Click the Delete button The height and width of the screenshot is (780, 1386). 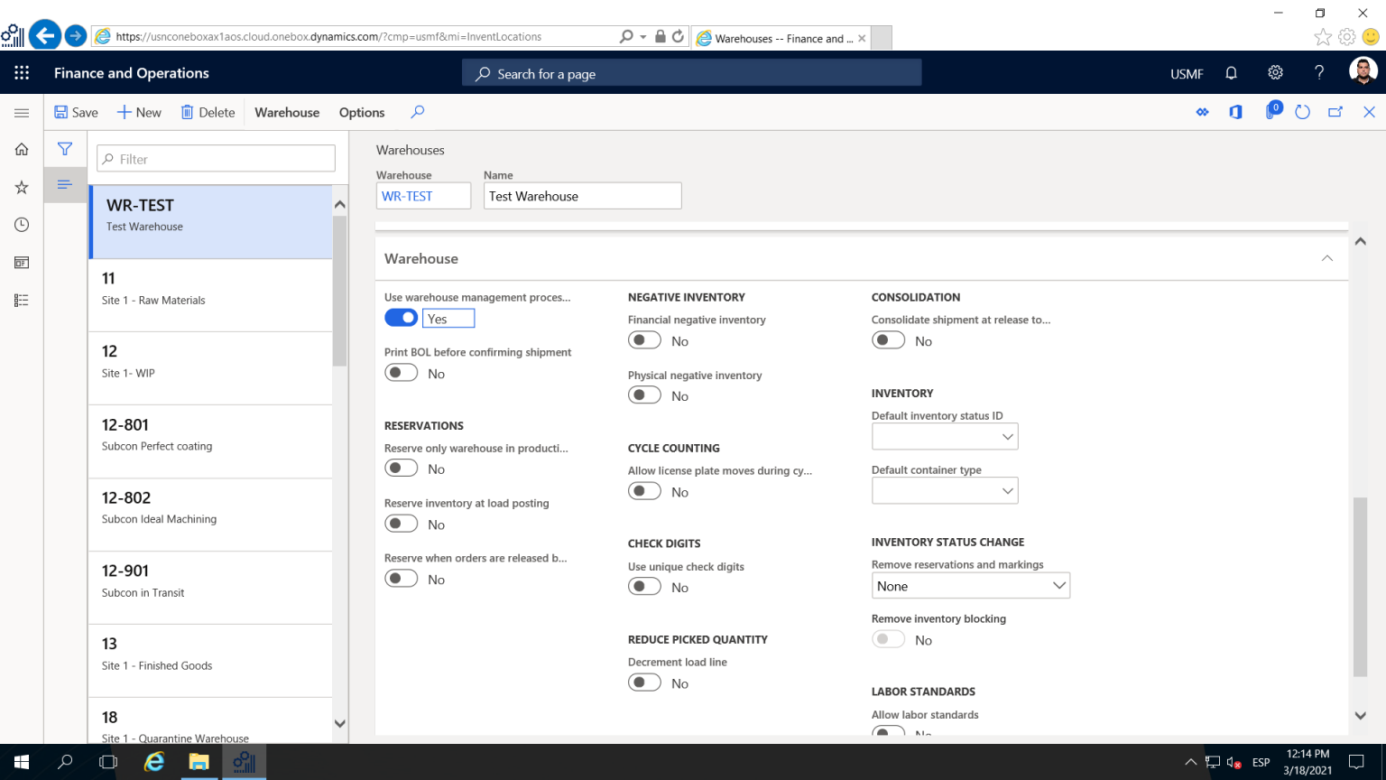coord(208,112)
